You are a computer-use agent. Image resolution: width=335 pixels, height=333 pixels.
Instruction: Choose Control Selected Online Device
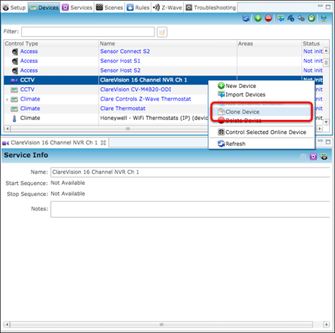tap(262, 132)
